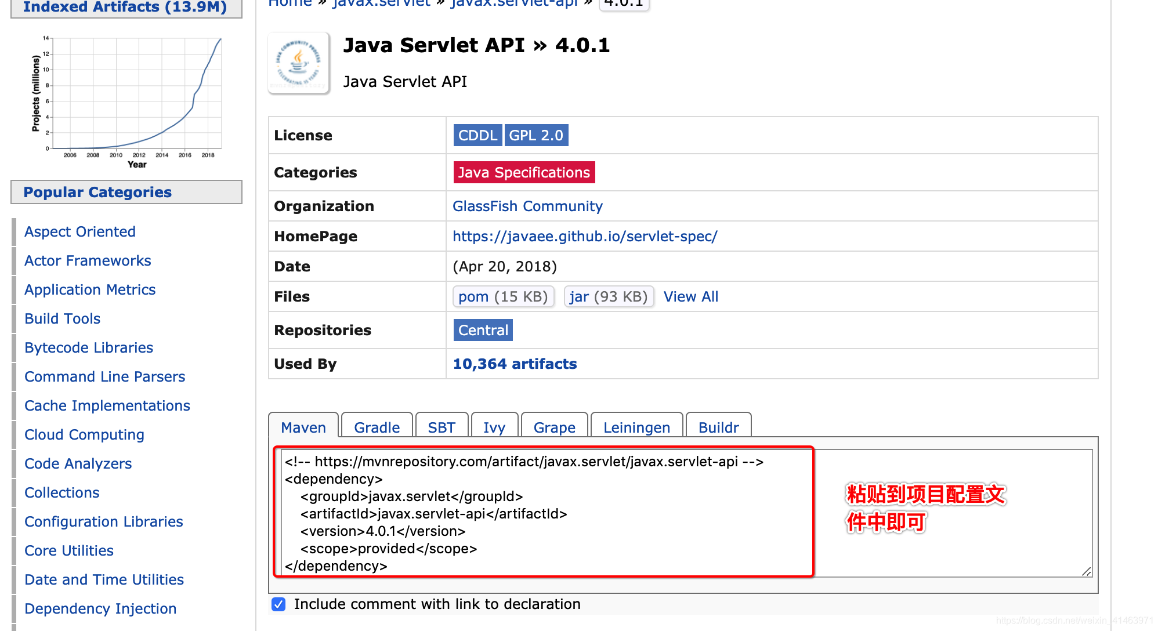
Task: Open Cloud Computing category
Action: coord(84,434)
